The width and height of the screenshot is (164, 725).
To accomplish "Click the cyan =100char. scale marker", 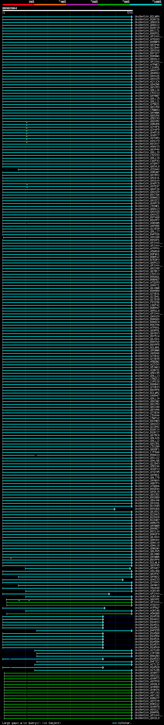I will (114, 723).
